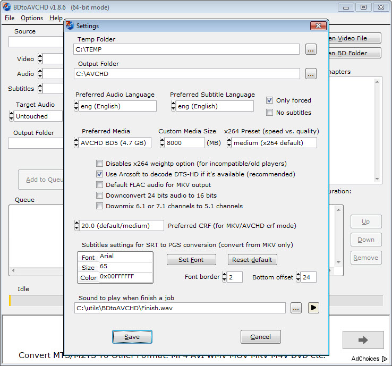Viewport: 392px width, 366px height.
Task: Click the Bottom offset value 24 field
Action: click(x=309, y=277)
